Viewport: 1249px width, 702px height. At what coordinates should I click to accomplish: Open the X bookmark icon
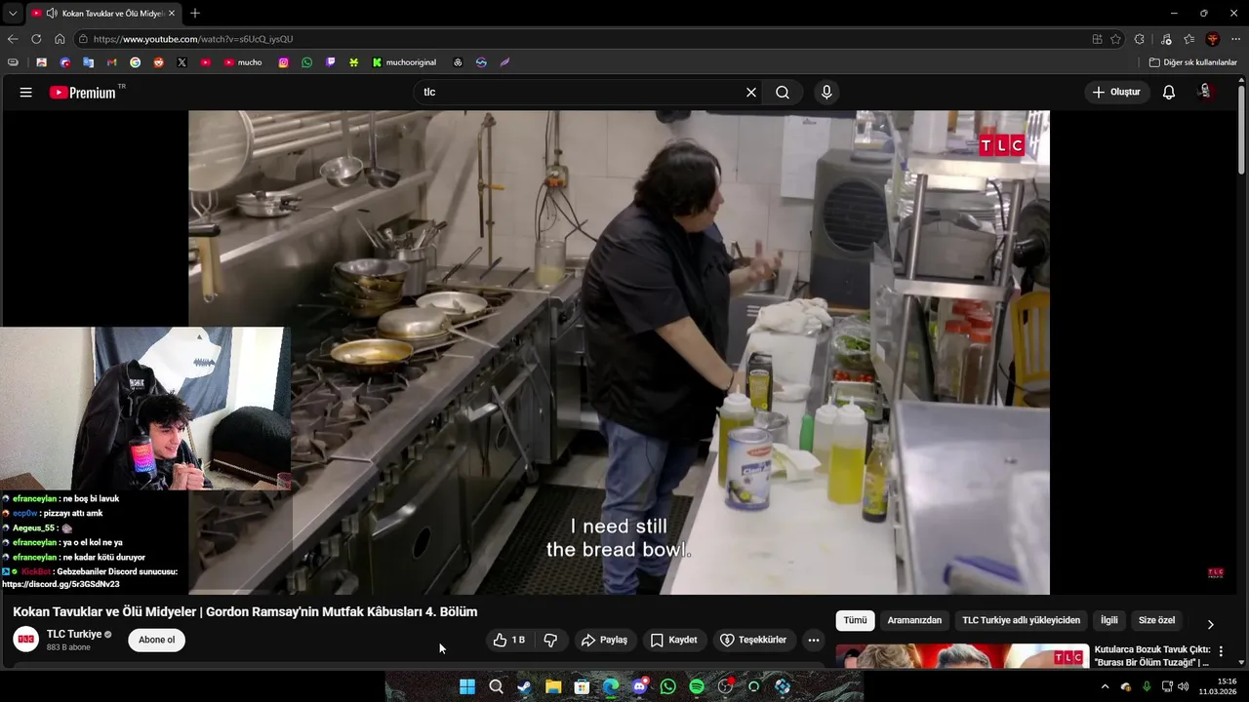point(181,62)
